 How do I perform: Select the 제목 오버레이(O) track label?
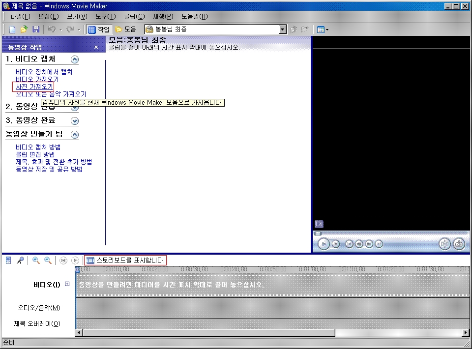pyautogui.click(x=37, y=324)
